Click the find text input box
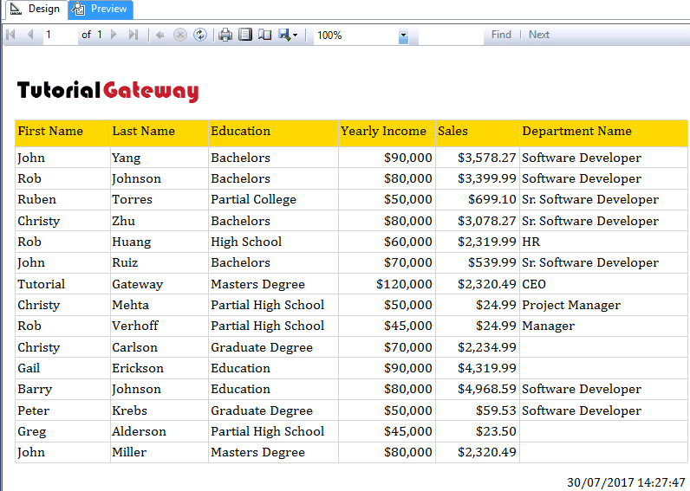The image size is (690, 491). [x=451, y=35]
